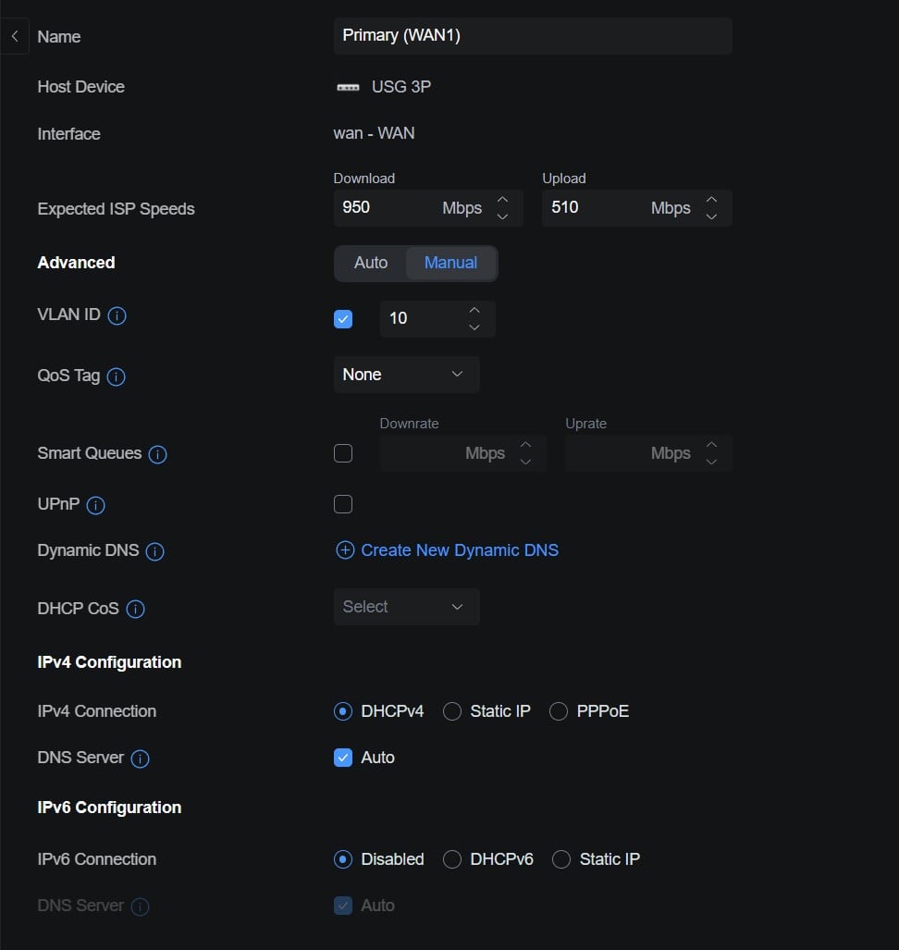The height and width of the screenshot is (950, 899).
Task: Choose DHCPv6 for IPv6 Connection
Action: pos(488,859)
